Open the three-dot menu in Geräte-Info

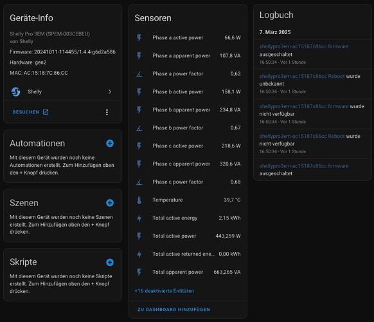click(107, 112)
